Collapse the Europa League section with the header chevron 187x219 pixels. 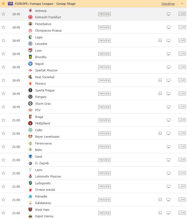coord(182,4)
